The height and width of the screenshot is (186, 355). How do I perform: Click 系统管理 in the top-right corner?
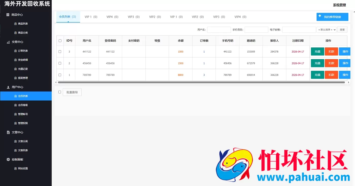pos(339,5)
